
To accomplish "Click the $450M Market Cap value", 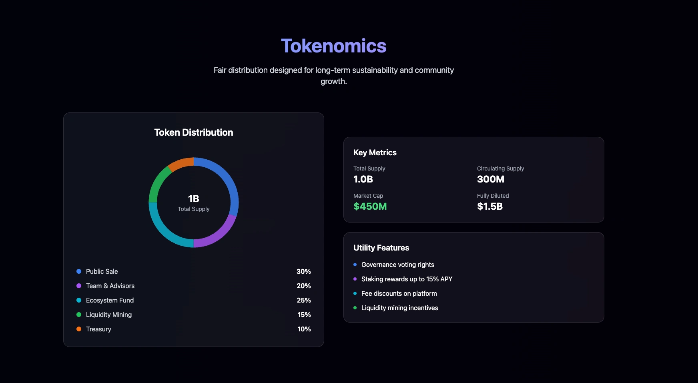I will pyautogui.click(x=370, y=207).
